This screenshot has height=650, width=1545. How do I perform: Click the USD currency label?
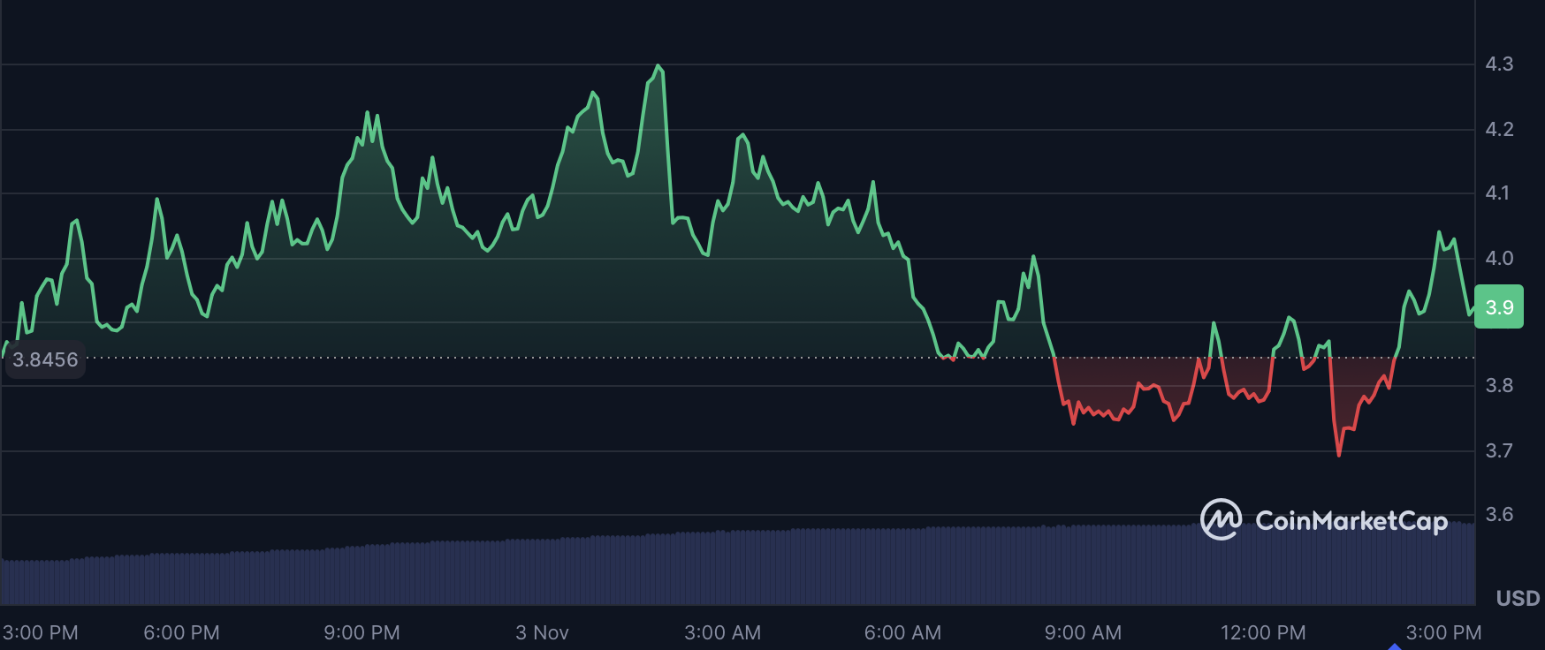[1518, 598]
